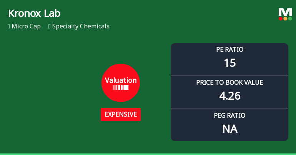Select the Micro Cap label
The image size is (296, 155).
(x=26, y=26)
